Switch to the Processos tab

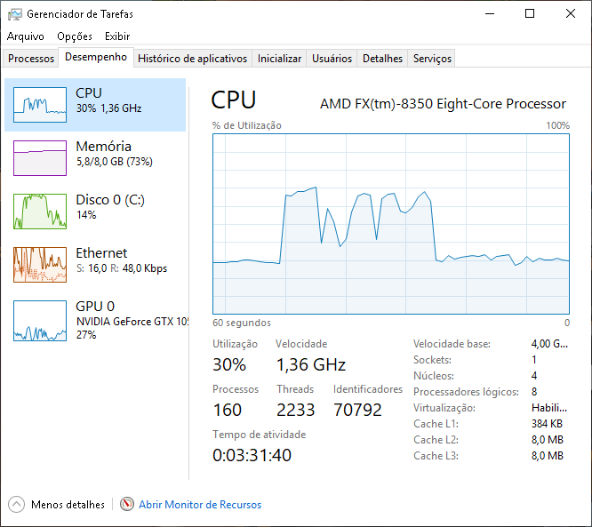point(31,59)
